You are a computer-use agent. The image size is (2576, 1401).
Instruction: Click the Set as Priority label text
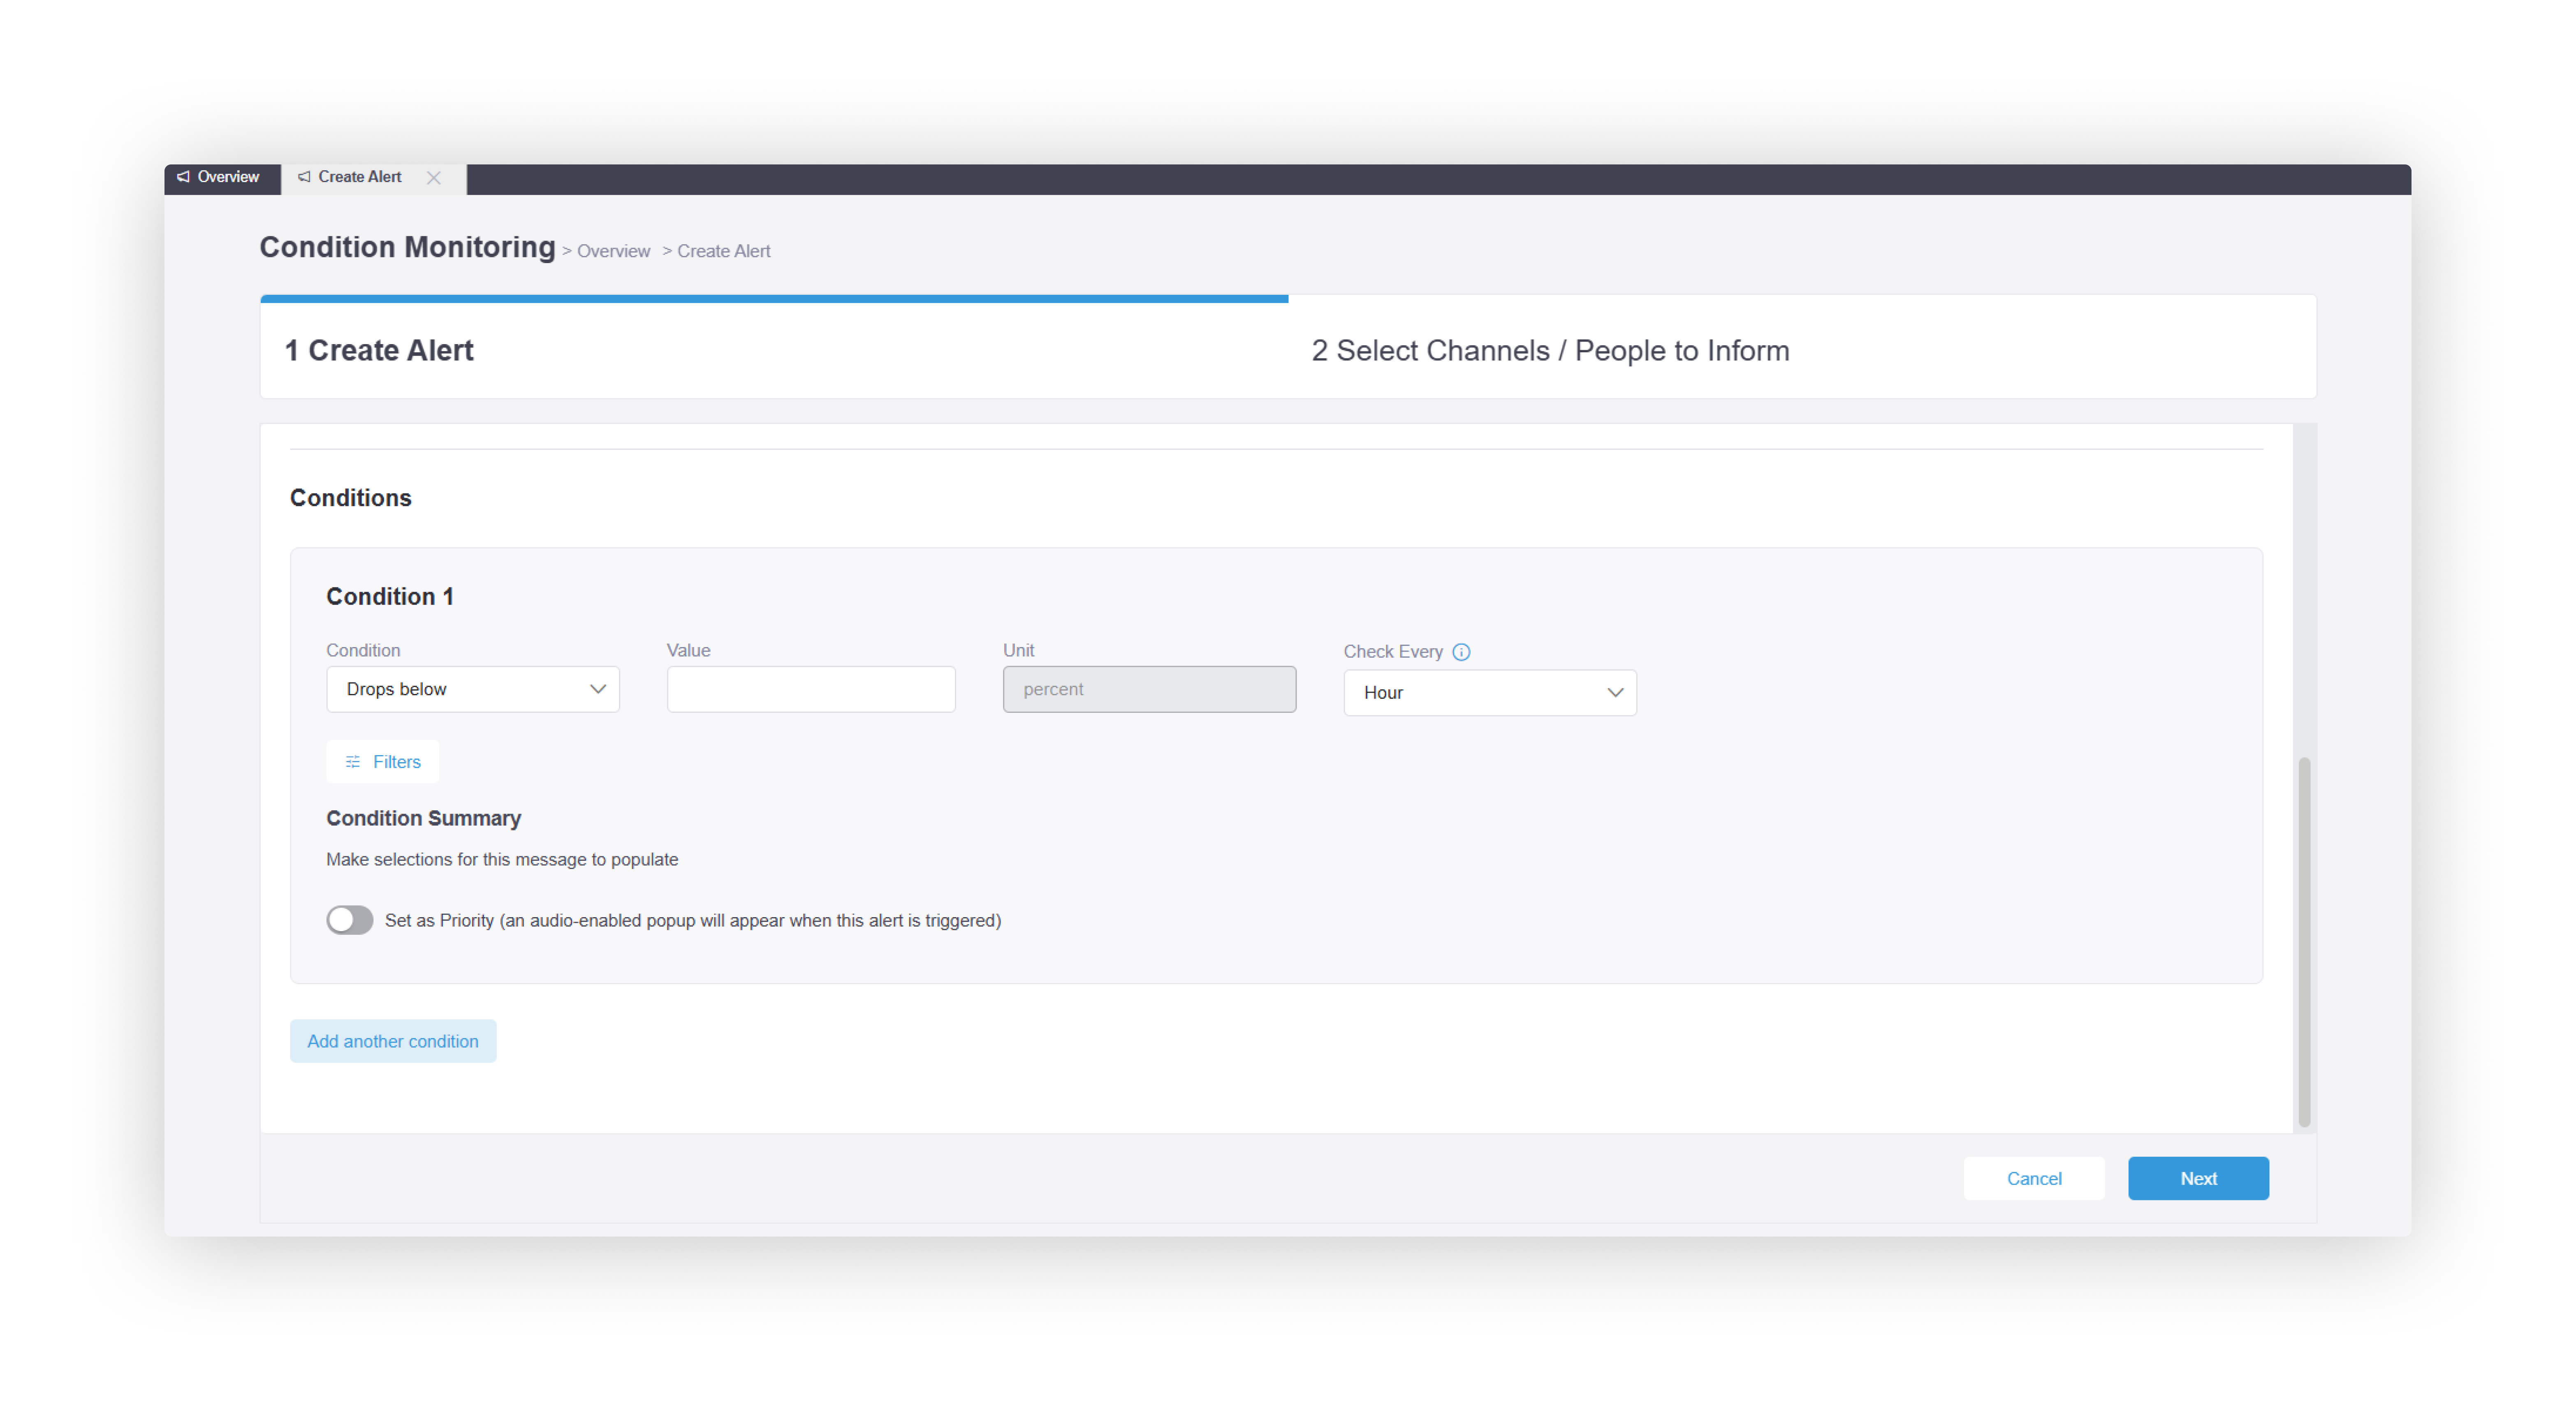coord(693,920)
